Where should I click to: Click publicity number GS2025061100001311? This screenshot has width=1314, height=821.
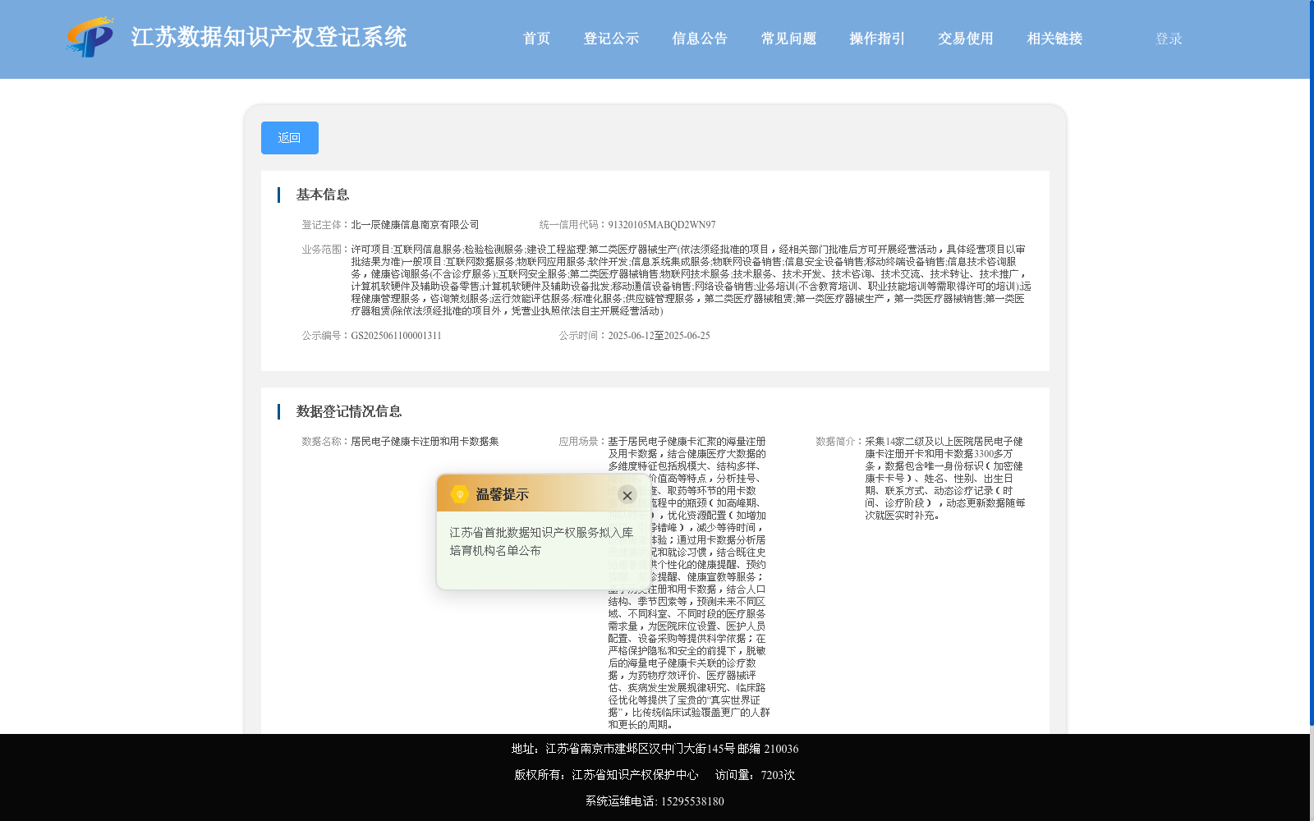(x=397, y=336)
